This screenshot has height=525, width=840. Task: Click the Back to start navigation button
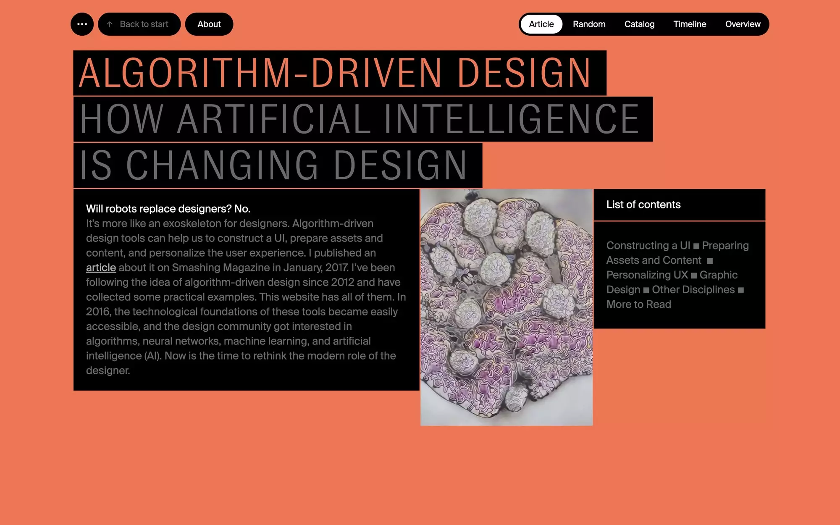coord(139,24)
